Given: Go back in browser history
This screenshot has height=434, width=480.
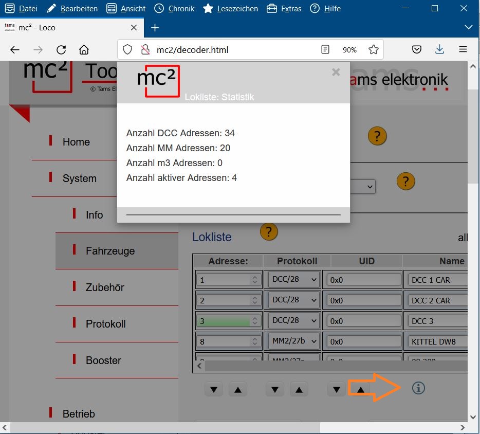Looking at the screenshot, I should [15, 49].
